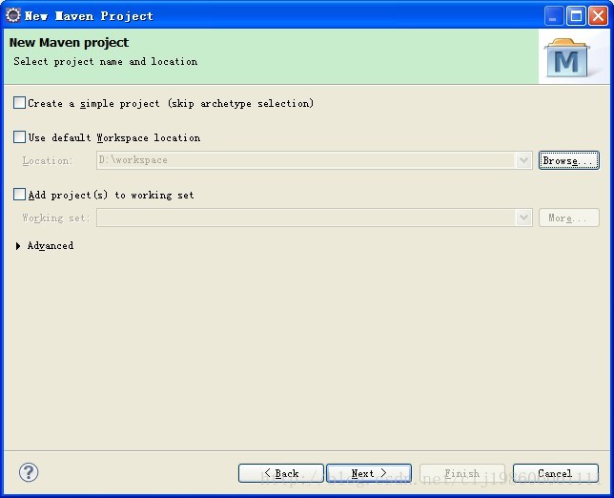Click the 'New Maven project' heading text

tap(69, 42)
